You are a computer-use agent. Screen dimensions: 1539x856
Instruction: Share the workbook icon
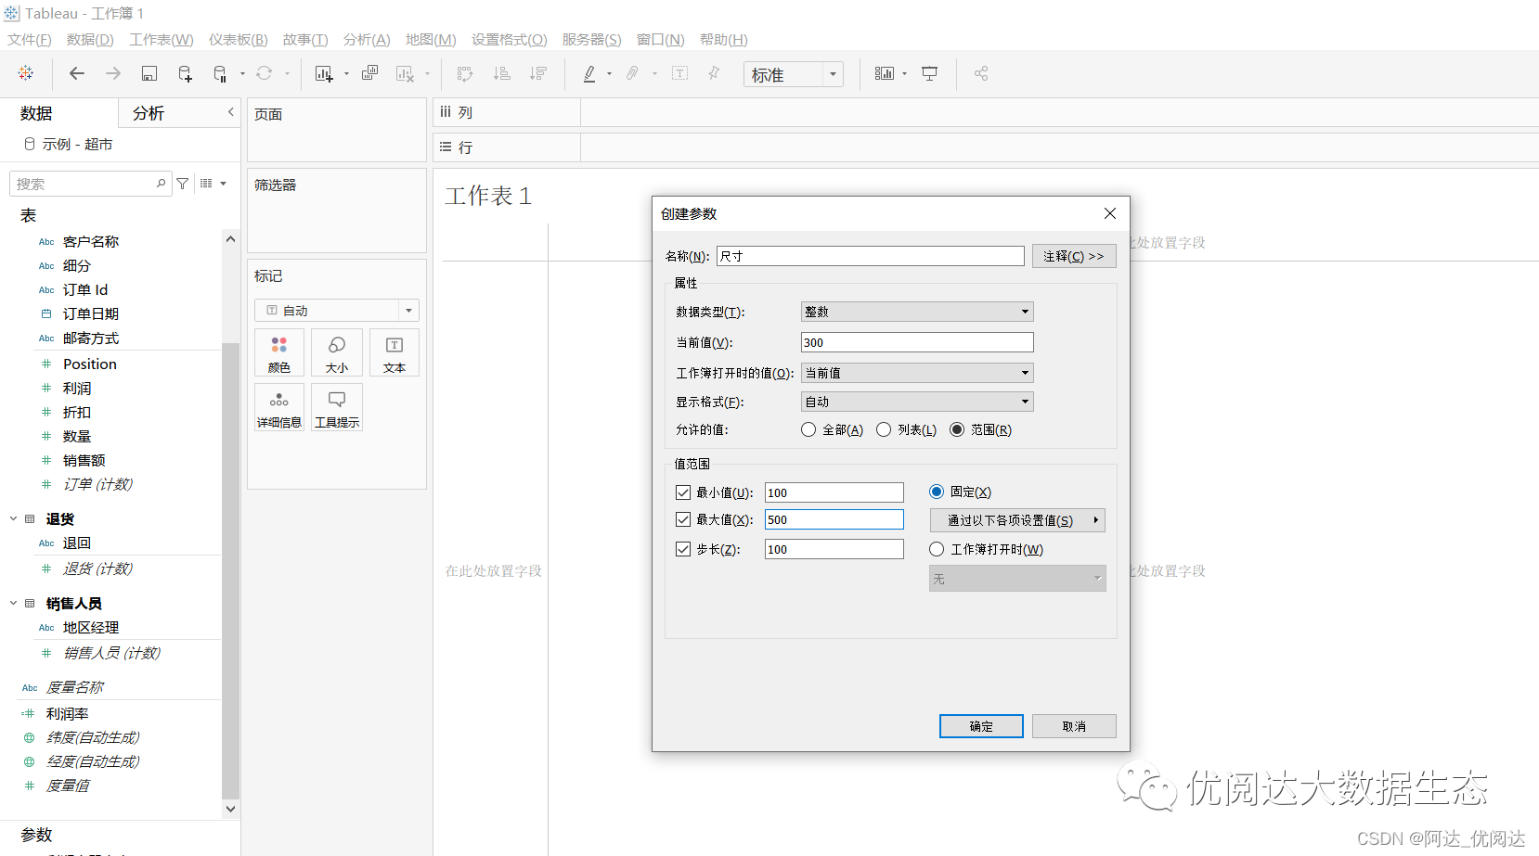(x=981, y=73)
